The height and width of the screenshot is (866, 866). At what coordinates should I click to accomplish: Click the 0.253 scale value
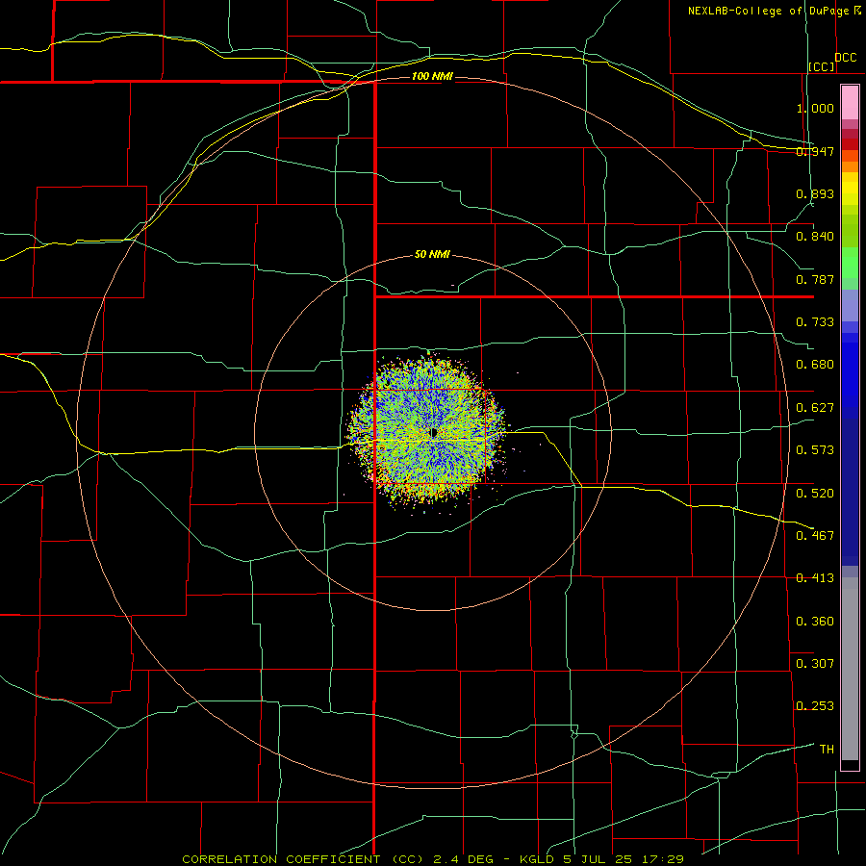(815, 706)
